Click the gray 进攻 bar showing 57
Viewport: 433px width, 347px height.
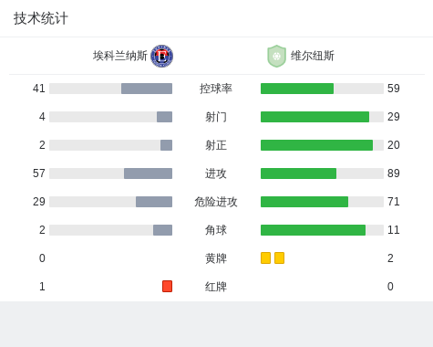(148, 173)
